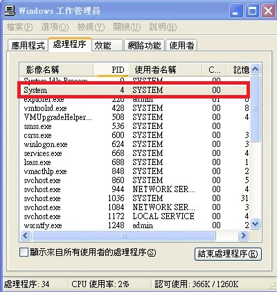Switch to the 網路功能 tab
Viewport: 277px width, 292px height.
point(145,45)
